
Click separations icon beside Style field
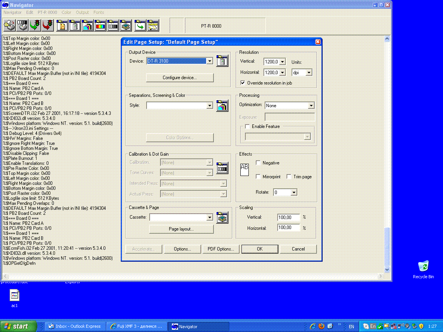pyautogui.click(x=222, y=106)
